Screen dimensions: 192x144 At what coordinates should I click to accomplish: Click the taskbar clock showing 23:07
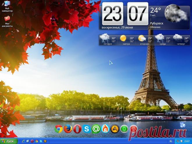[x=187, y=141]
